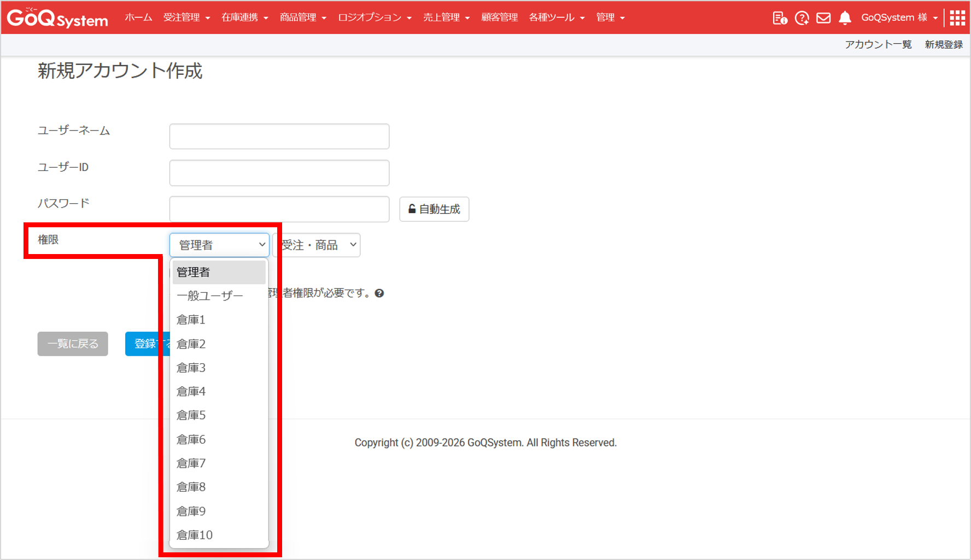Image resolution: width=971 pixels, height=560 pixels.
Task: Go to 顧客管理 in the top menu
Action: pyautogui.click(x=499, y=17)
